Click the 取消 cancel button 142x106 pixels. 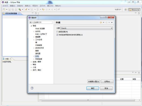tap(106, 88)
